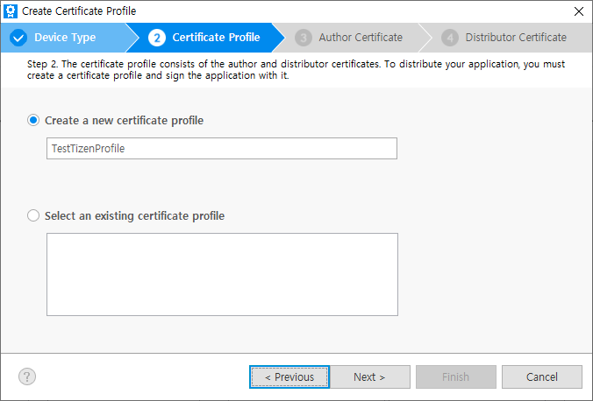This screenshot has width=593, height=401.
Task: Open help via the question mark icon
Action: [27, 376]
